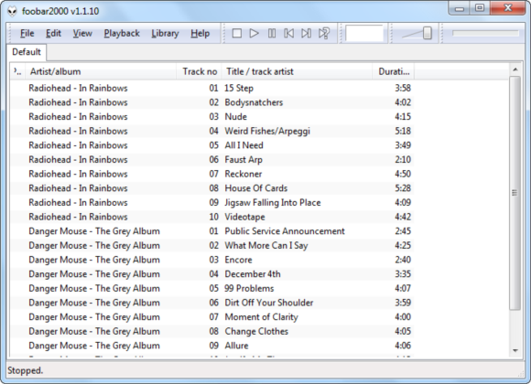Select the track Faust Arp
This screenshot has height=384, width=531.
coord(211,160)
